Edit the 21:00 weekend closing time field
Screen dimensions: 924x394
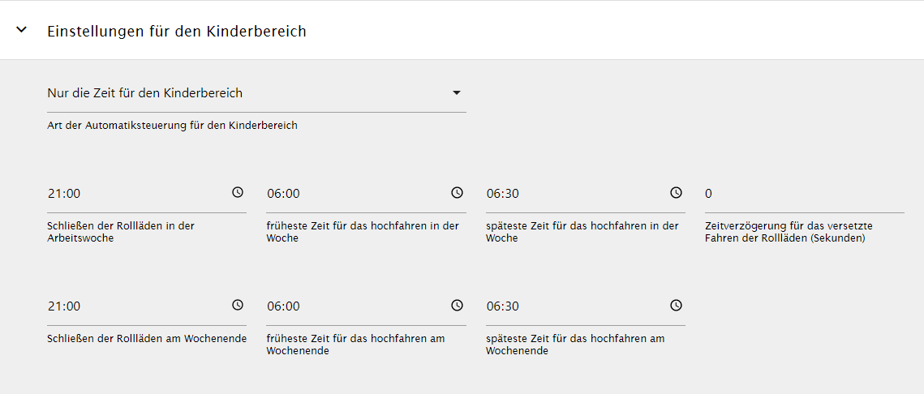(137, 306)
